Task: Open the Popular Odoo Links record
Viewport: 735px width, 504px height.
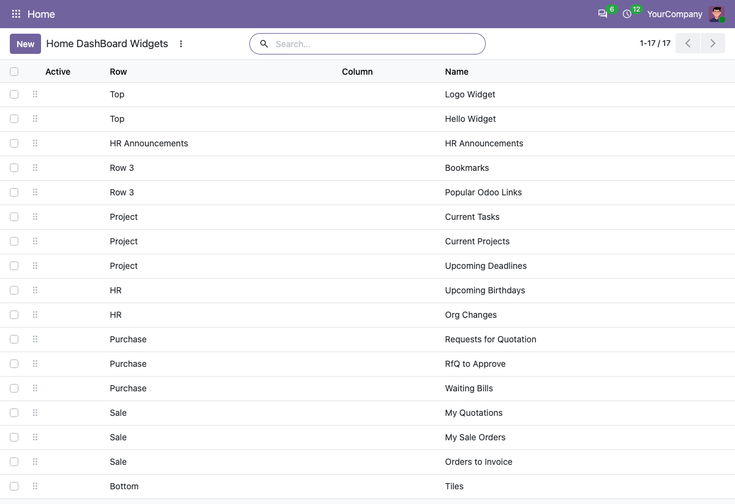Action: (x=483, y=192)
